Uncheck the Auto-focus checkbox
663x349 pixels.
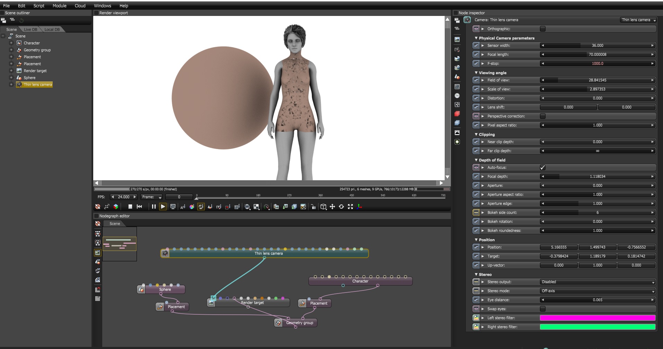[x=542, y=167]
